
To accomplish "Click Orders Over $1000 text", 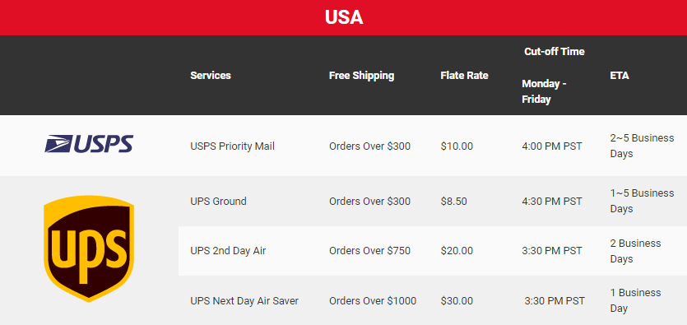I will coord(373,301).
